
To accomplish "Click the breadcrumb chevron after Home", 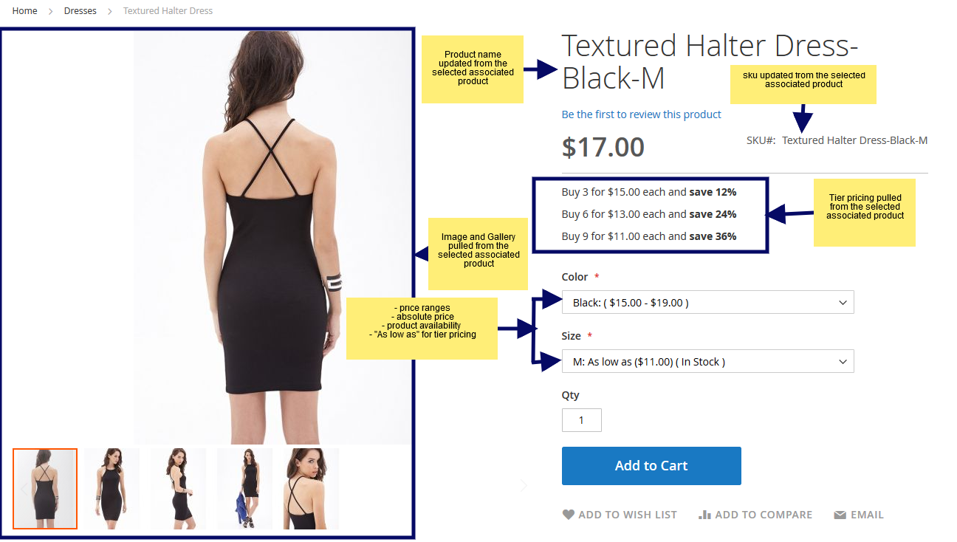I will pyautogui.click(x=51, y=11).
